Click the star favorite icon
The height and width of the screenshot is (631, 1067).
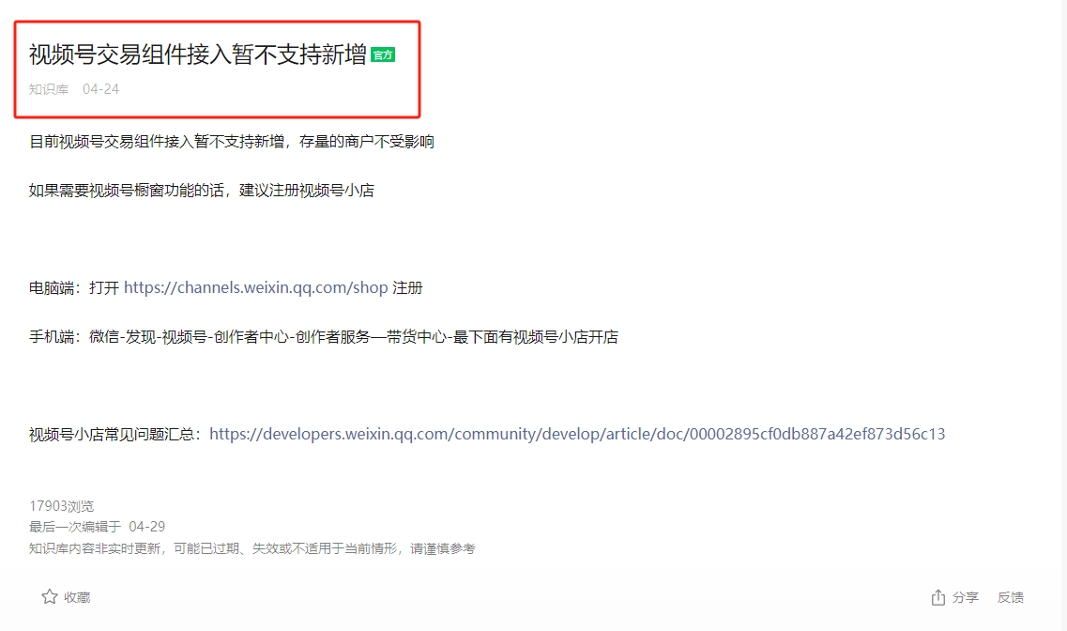point(49,597)
